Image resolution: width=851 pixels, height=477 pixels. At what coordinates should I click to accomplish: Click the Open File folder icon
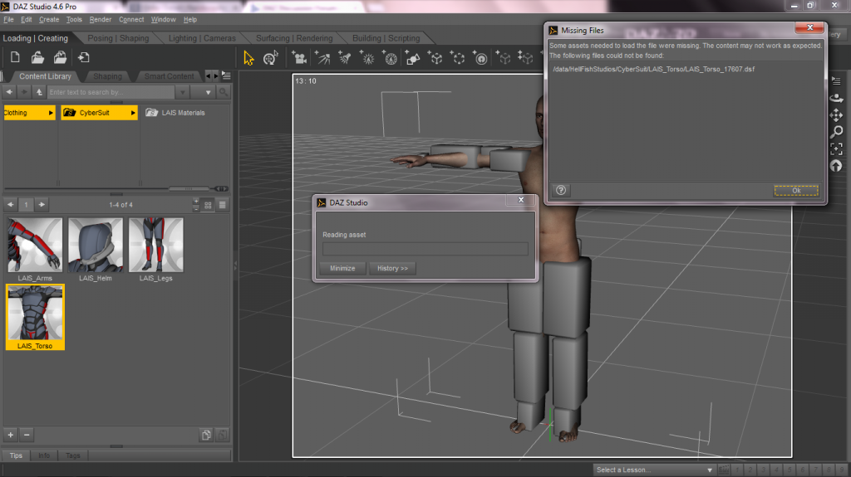click(x=37, y=57)
